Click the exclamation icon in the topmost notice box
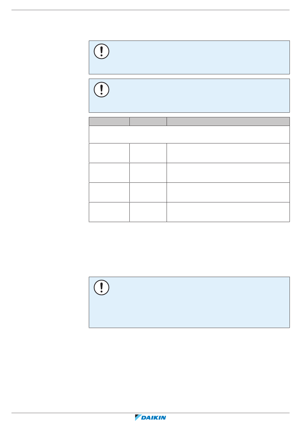 coord(101,51)
